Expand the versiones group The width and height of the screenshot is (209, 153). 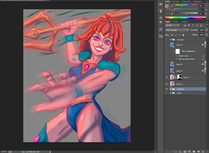pos(171,40)
